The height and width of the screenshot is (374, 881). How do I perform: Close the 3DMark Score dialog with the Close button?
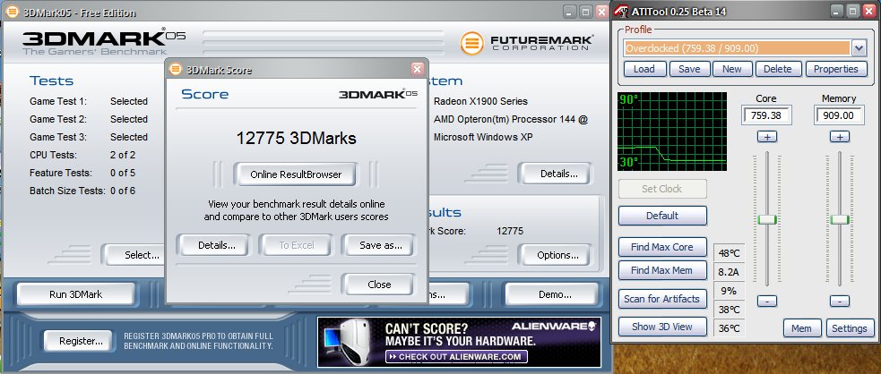pos(379,285)
